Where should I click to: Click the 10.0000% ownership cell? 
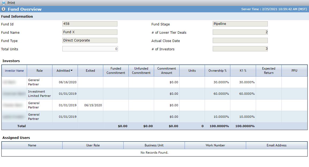coord(218,117)
